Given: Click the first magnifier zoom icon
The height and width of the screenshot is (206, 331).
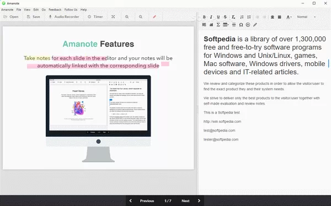Looking at the screenshot, I should pyautogui.click(x=127, y=17).
